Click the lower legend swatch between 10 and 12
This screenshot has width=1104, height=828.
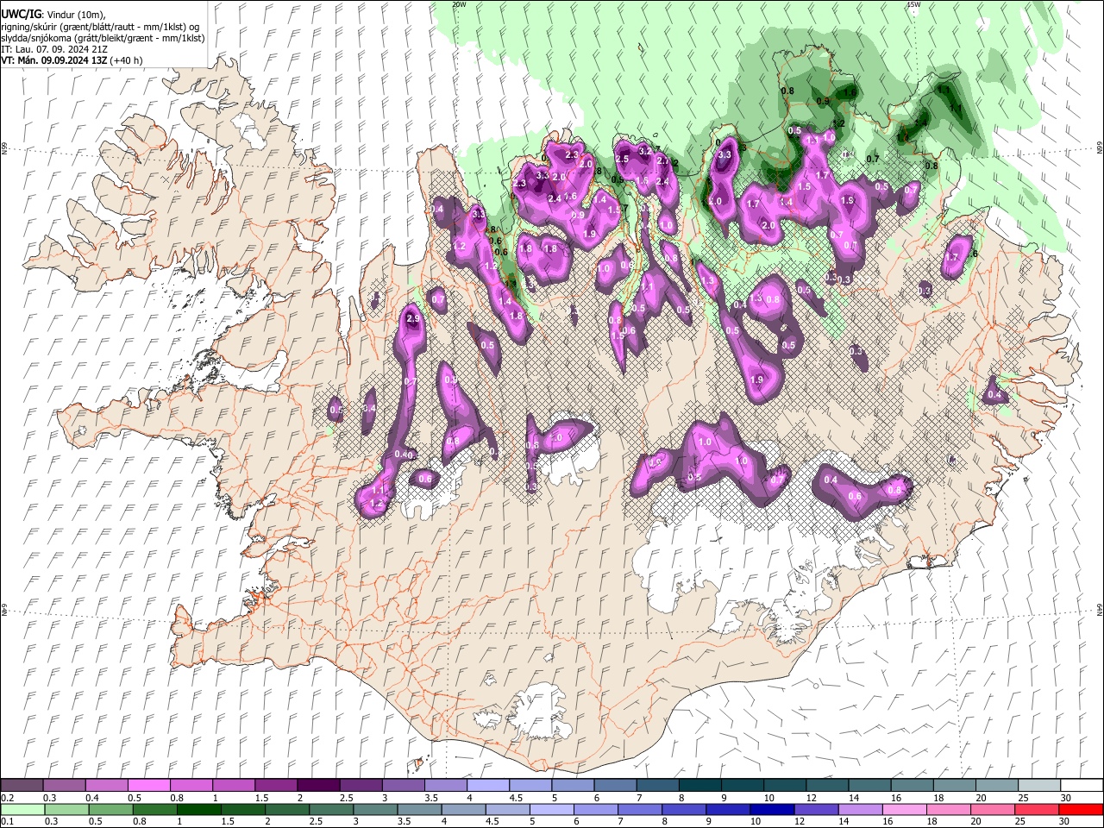coord(773,809)
